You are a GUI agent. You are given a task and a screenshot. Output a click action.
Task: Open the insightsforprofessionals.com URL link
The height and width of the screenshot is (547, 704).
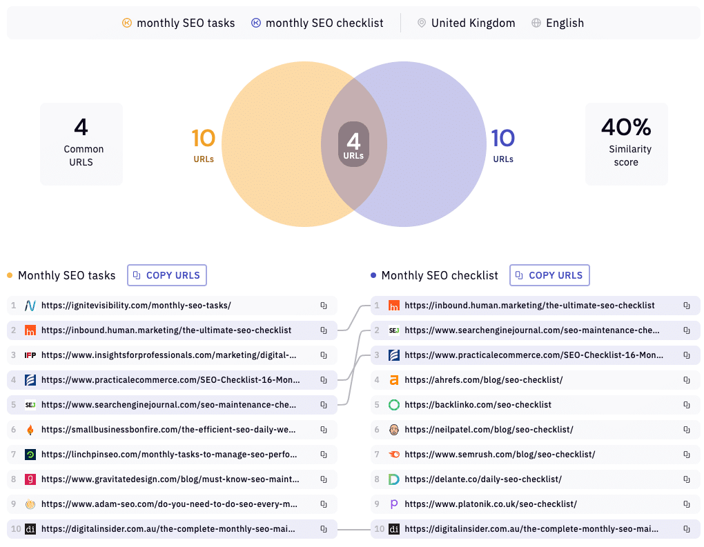[168, 355]
